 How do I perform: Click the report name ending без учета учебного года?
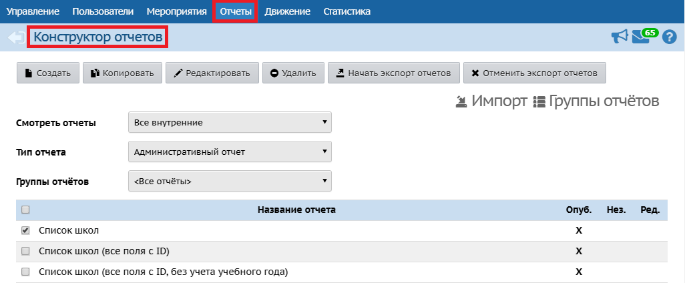[x=164, y=272]
